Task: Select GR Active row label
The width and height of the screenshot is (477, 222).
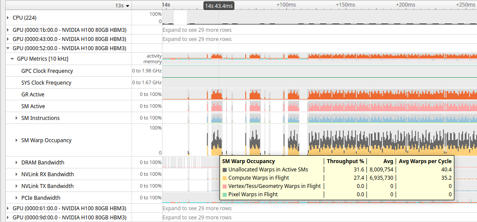Action: [x=33, y=94]
